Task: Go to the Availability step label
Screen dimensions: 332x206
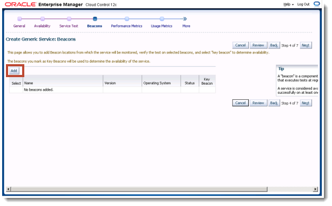Action: click(42, 26)
